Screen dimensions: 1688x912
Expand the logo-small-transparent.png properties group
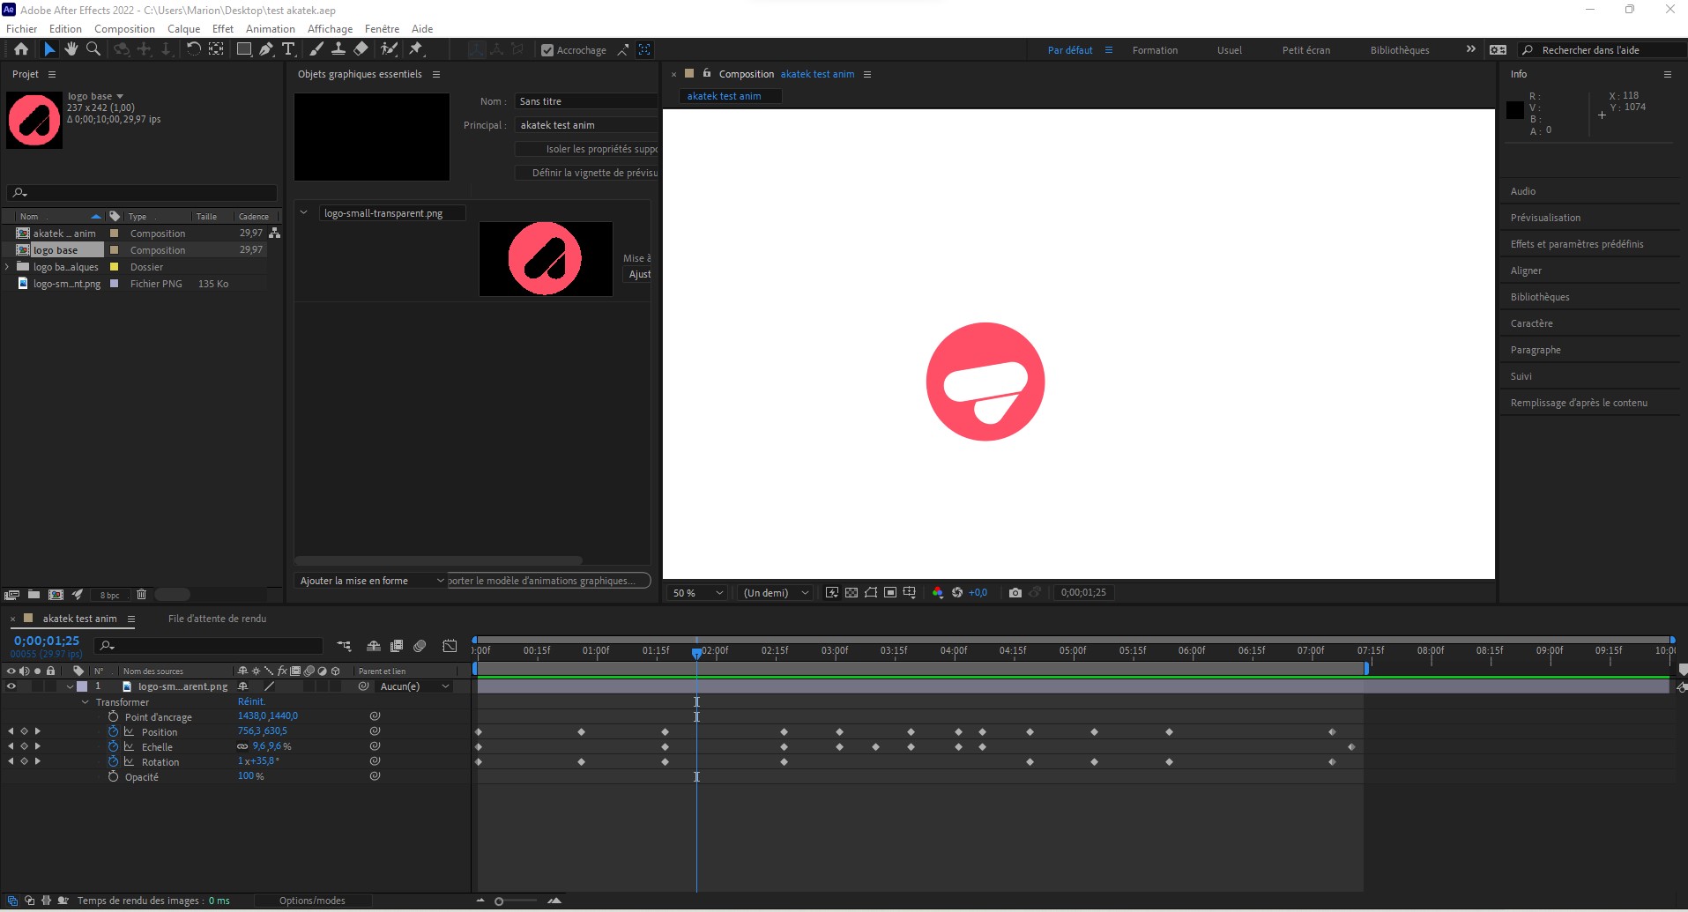pos(303,212)
